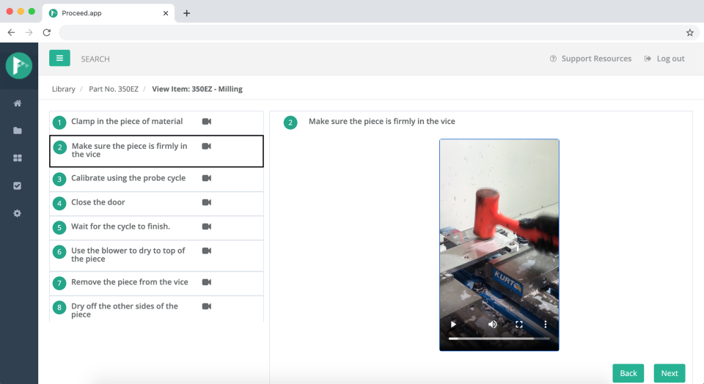Toggle the green hamburger menu button
Viewport: 704px width, 384px height.
pyautogui.click(x=59, y=58)
